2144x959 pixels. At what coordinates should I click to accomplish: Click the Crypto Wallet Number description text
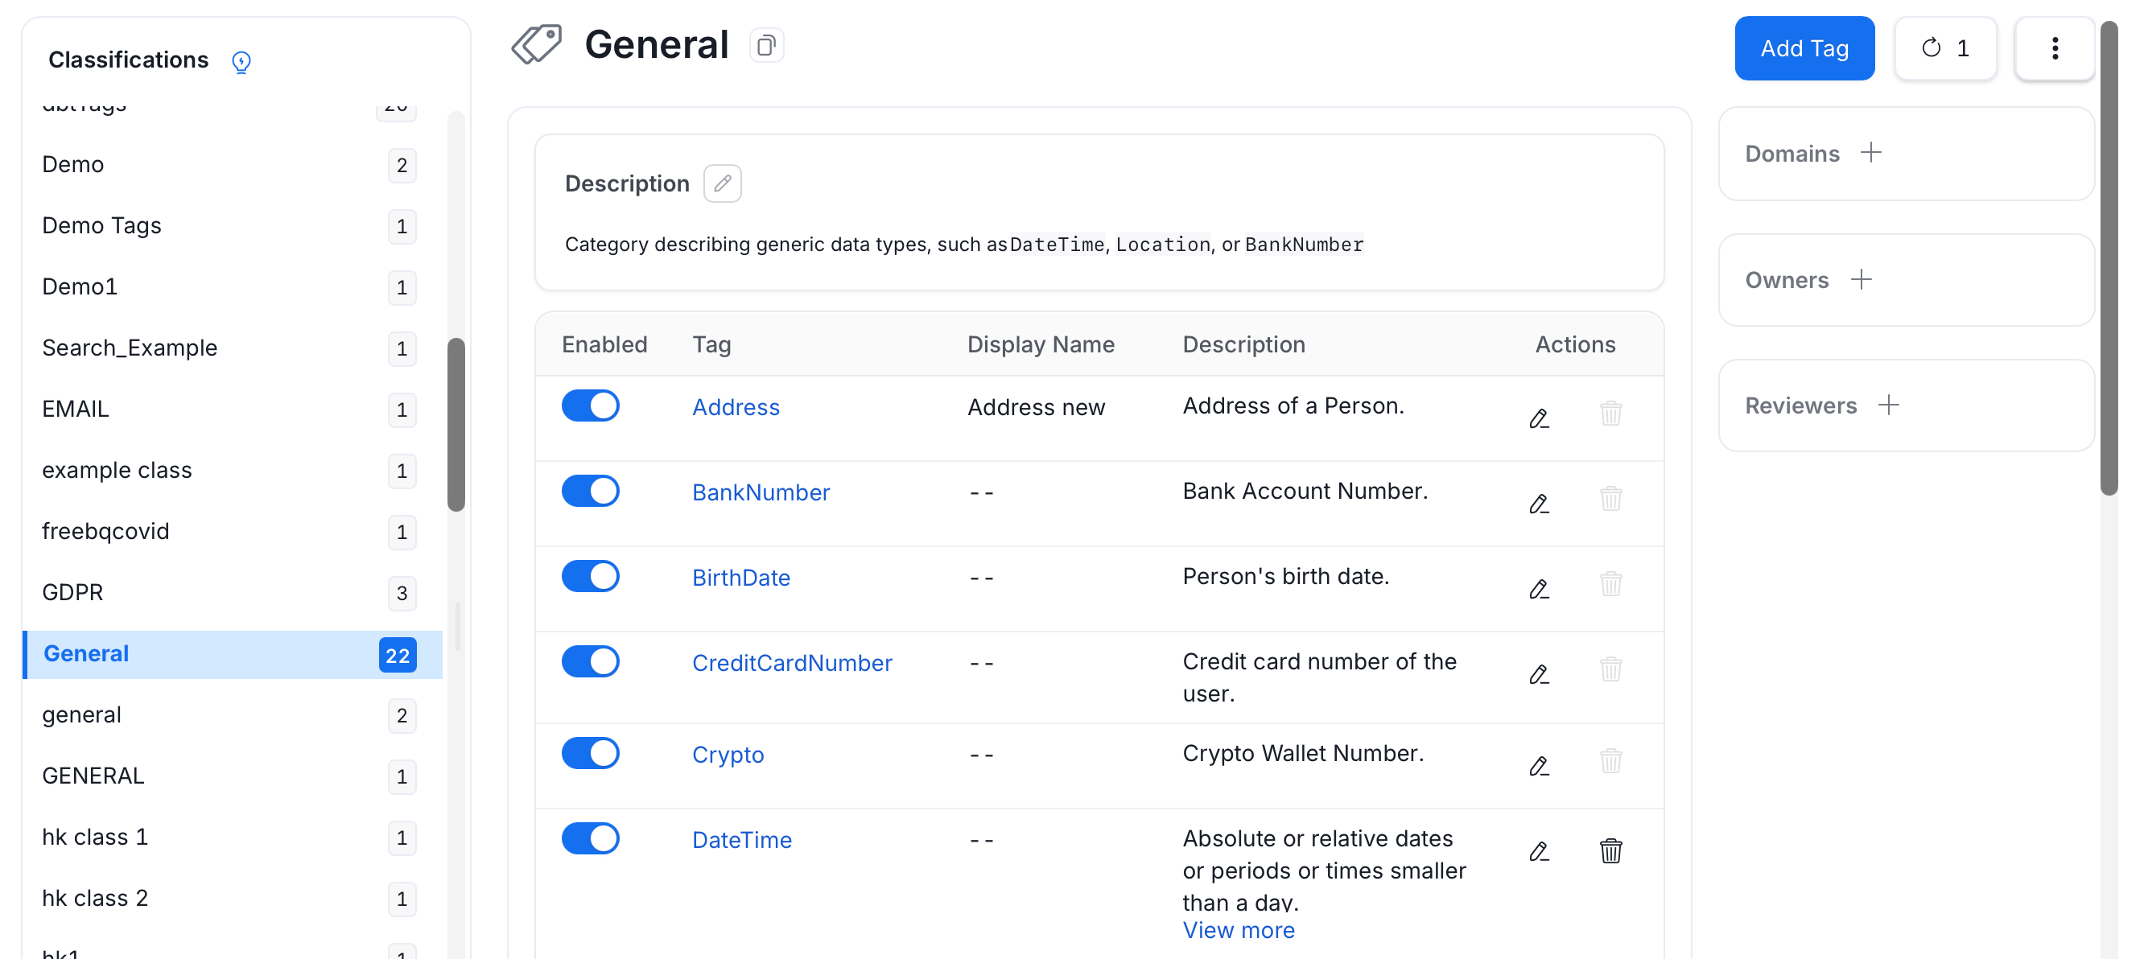coord(1302,754)
